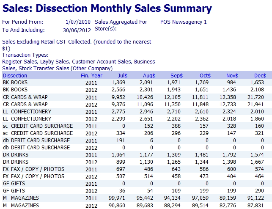Click Jul value 334 for CREDIT CARD SURCHARGE
Viewport: 272px width, 209px height.
[121, 133]
